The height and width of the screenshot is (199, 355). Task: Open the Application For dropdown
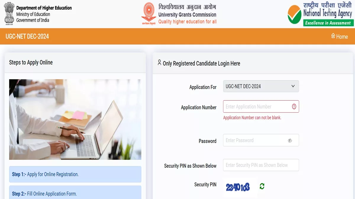(x=261, y=86)
